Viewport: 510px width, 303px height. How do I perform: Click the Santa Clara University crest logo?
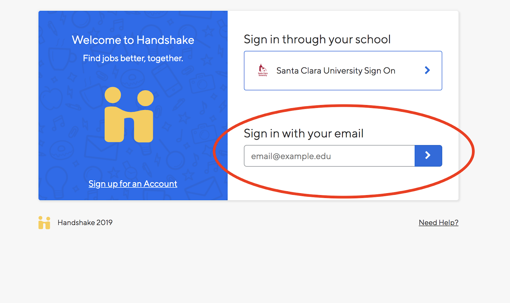(263, 70)
